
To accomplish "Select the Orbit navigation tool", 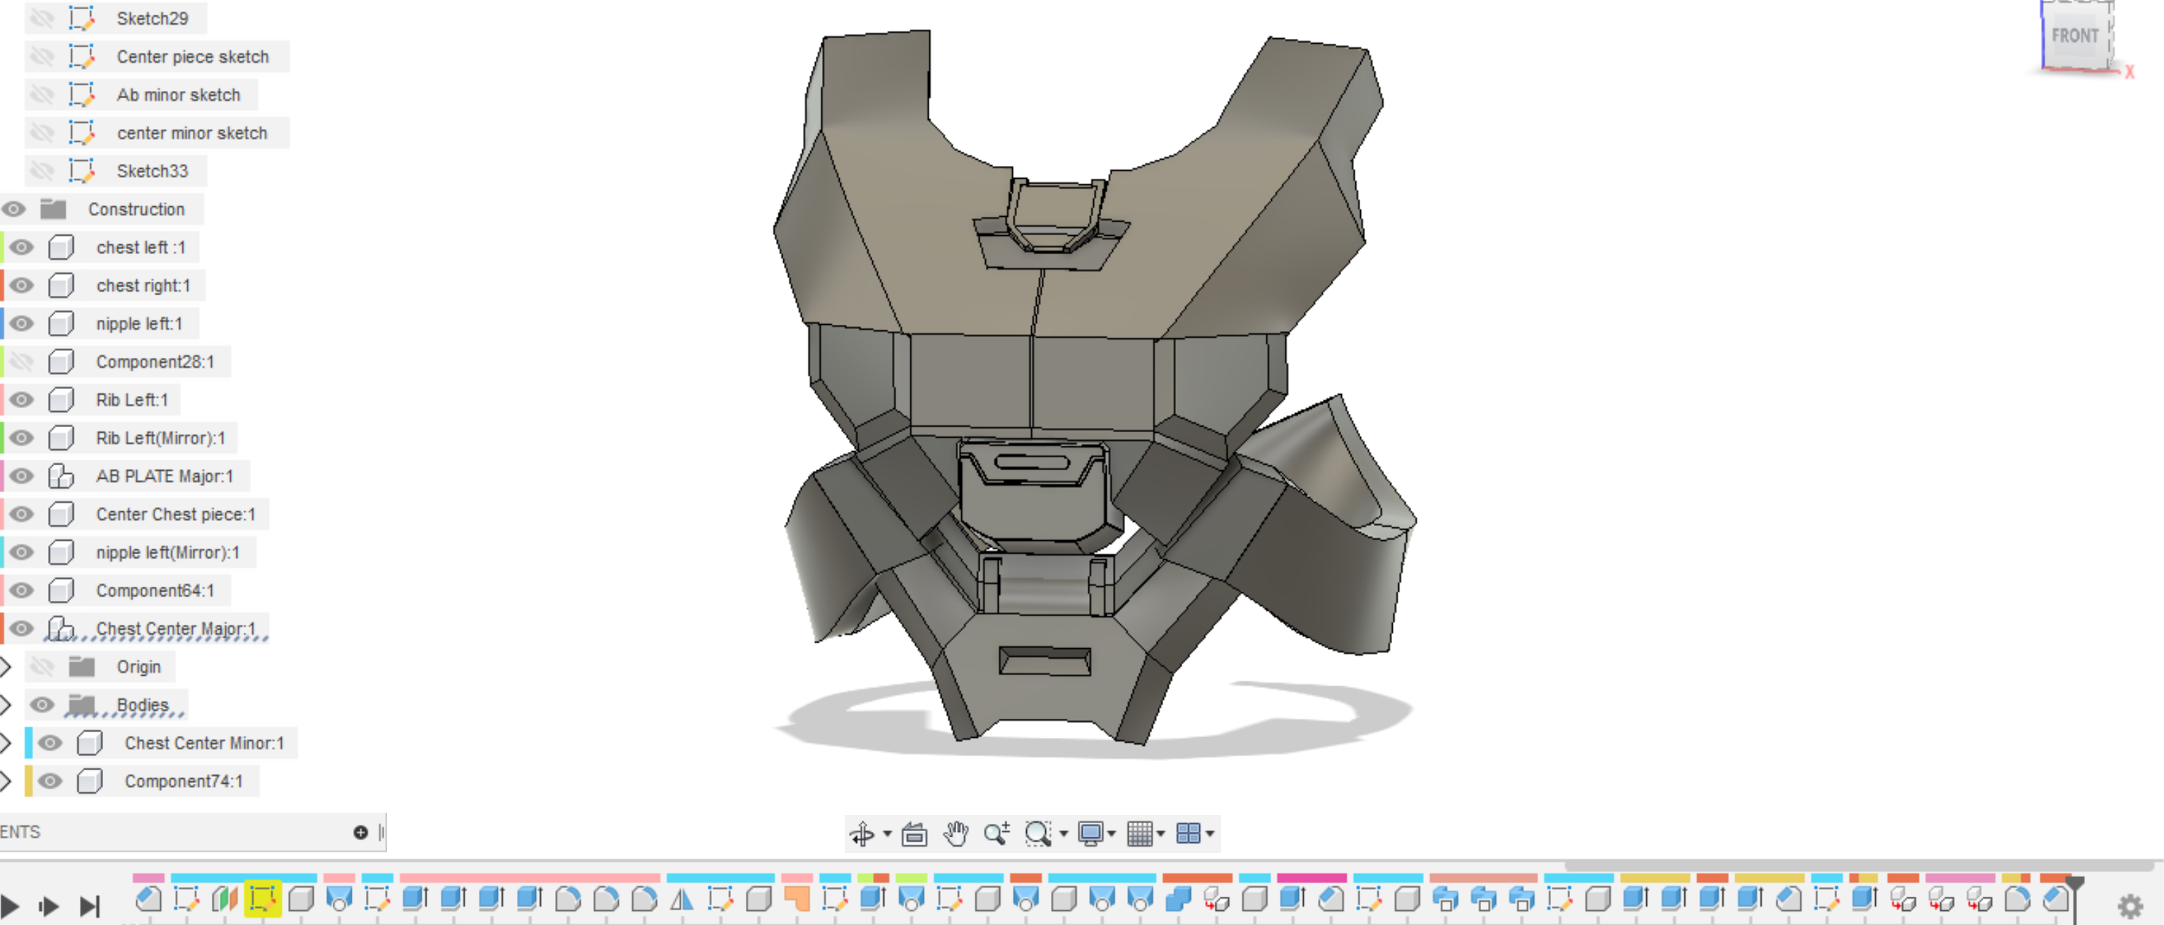I will [862, 833].
